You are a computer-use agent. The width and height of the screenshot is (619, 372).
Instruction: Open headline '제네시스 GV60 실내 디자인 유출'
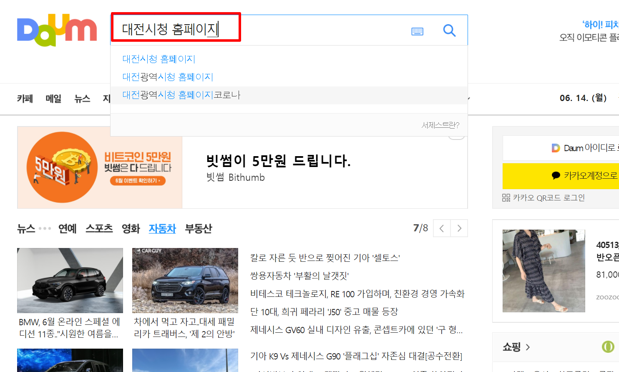[356, 329]
